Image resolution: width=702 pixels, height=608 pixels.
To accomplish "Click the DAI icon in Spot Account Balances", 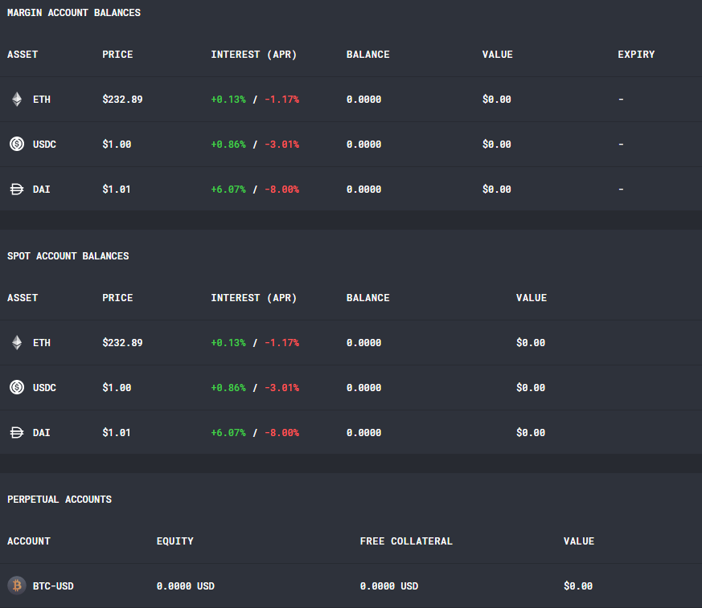I will pyautogui.click(x=17, y=432).
